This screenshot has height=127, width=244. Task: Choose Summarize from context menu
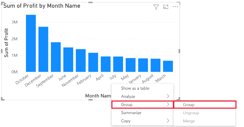tap(143, 113)
